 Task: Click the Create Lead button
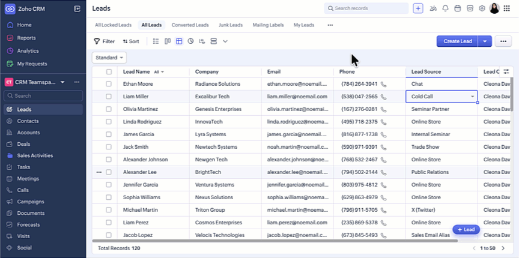[457, 41]
